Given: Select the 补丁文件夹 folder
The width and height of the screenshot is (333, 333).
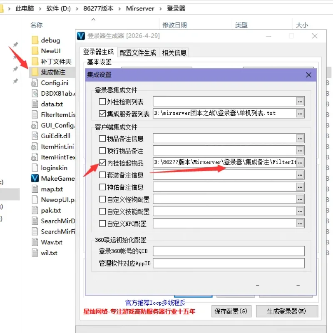Looking at the screenshot, I should click(x=56, y=62).
